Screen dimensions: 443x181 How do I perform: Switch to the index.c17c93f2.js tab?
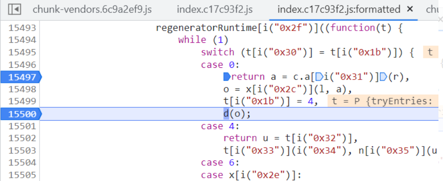215,10
